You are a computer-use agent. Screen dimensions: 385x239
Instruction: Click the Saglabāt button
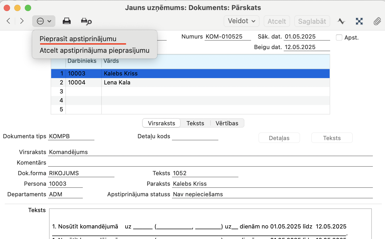coord(312,21)
